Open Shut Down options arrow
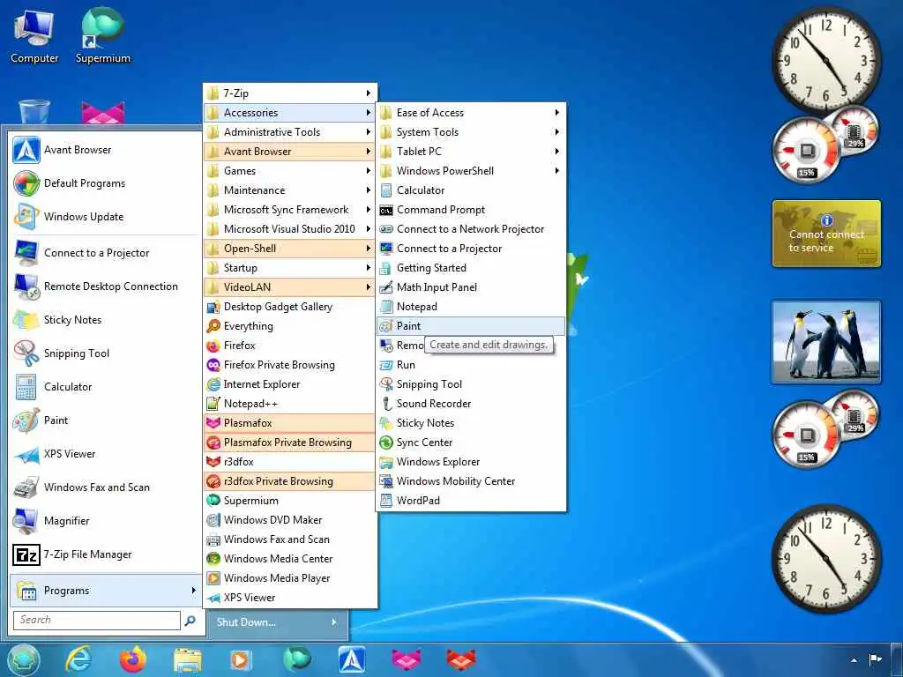Viewport: 903px width, 677px height. pos(334,621)
